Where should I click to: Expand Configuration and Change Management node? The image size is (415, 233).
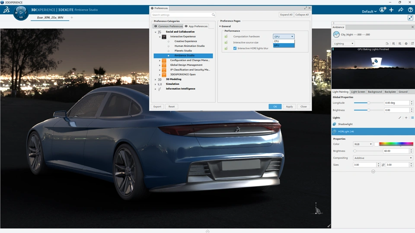coord(160,60)
